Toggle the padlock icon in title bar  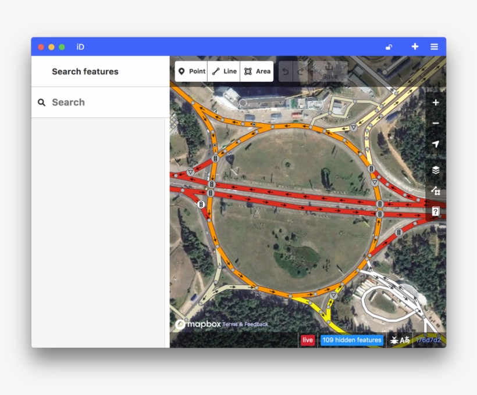point(389,47)
